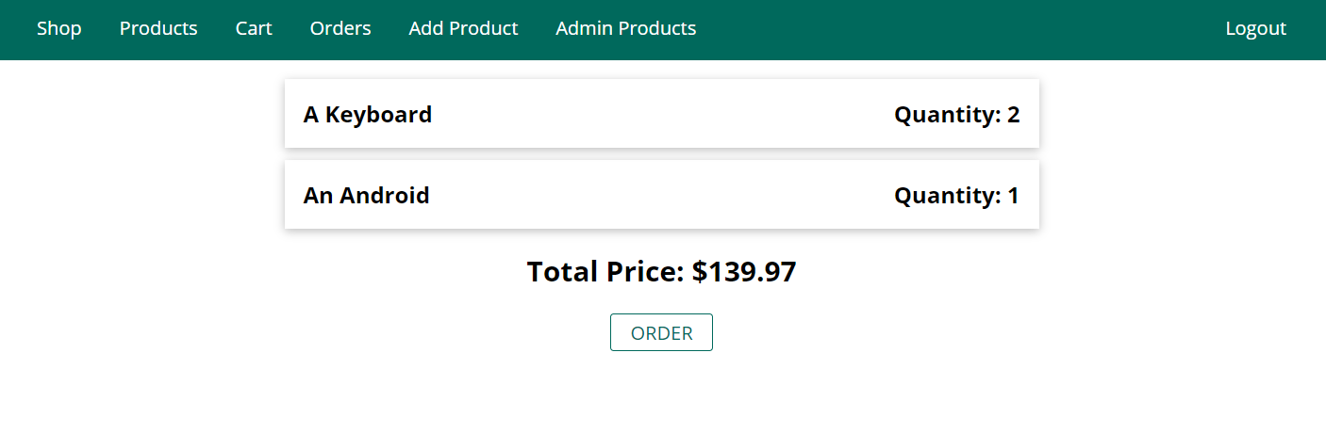Click the Total Price label text
Screen dimensions: 1326x433
[x=605, y=272]
